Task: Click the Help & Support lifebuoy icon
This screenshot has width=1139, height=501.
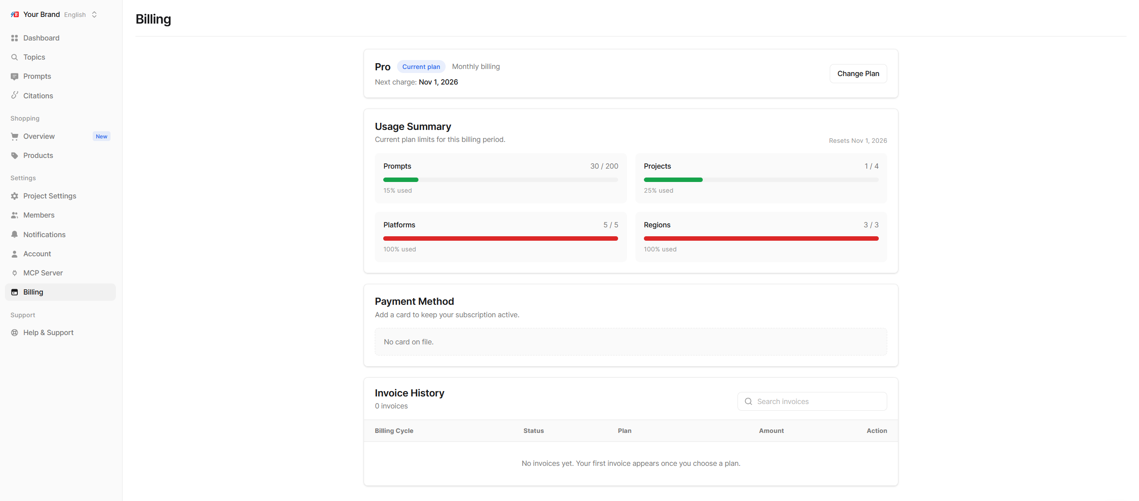Action: click(x=15, y=332)
